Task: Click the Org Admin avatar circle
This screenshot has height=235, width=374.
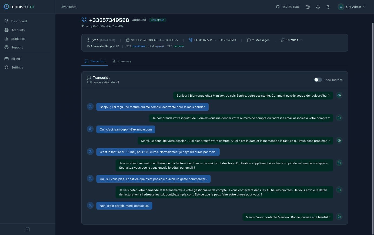Action: tap(341, 7)
